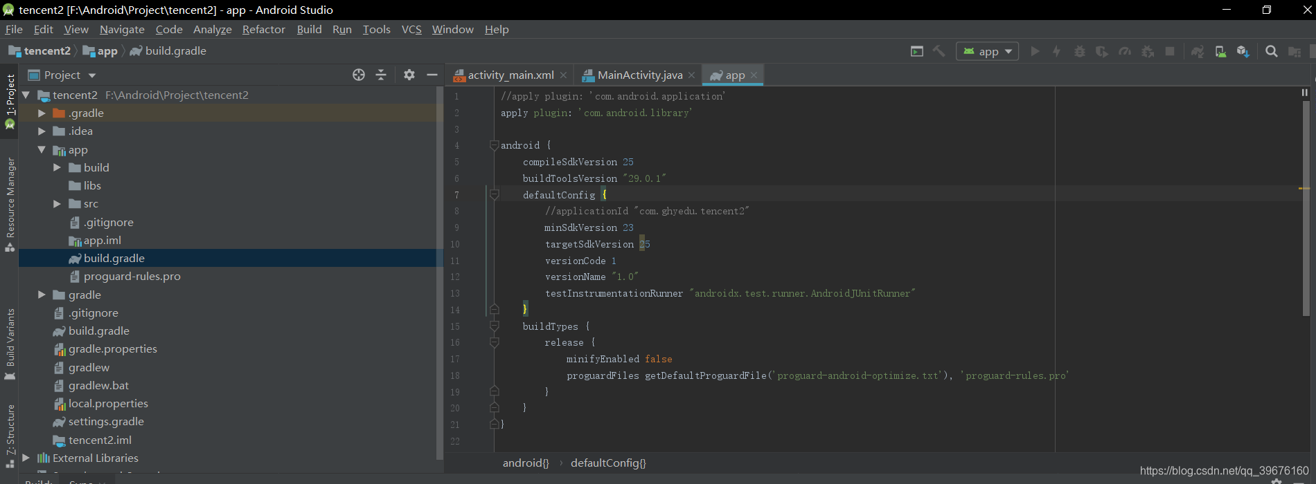Viewport: 1316px width, 484px height.
Task: Fold the buildTypes block in gutter
Action: click(x=495, y=326)
